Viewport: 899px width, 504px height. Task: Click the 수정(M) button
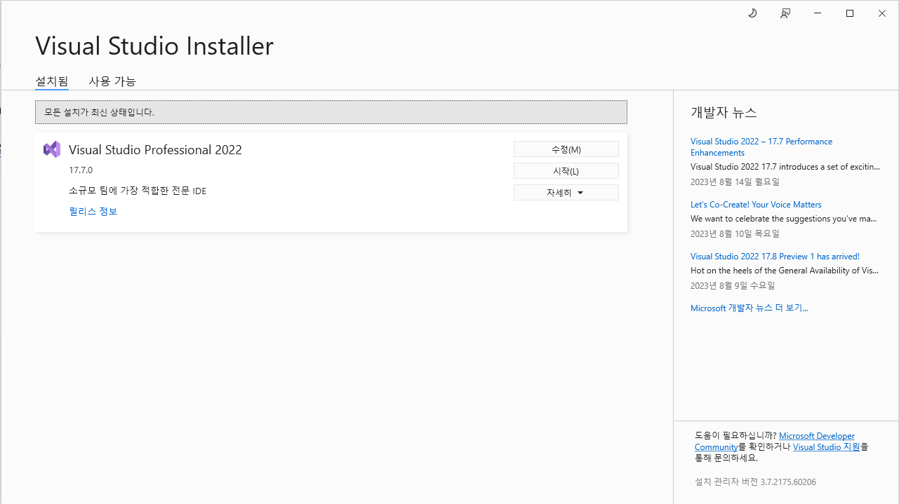click(x=566, y=149)
